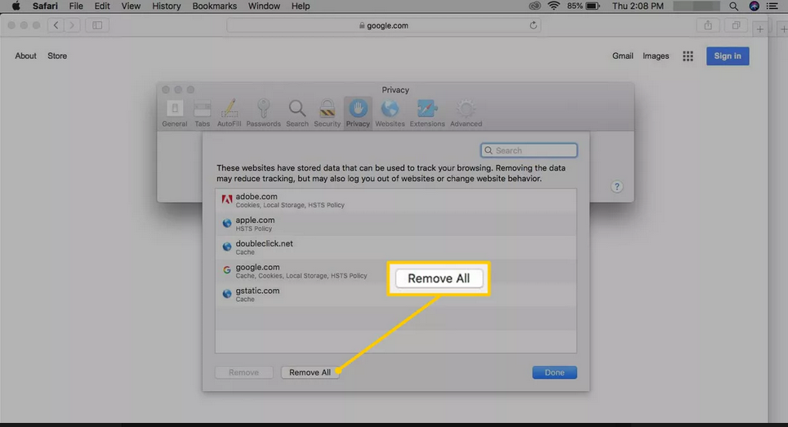Open Spotlight search in menu bar
The width and height of the screenshot is (788, 427).
(734, 6)
